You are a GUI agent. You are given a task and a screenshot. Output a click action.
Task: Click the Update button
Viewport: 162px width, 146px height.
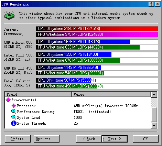[x=18, y=139]
